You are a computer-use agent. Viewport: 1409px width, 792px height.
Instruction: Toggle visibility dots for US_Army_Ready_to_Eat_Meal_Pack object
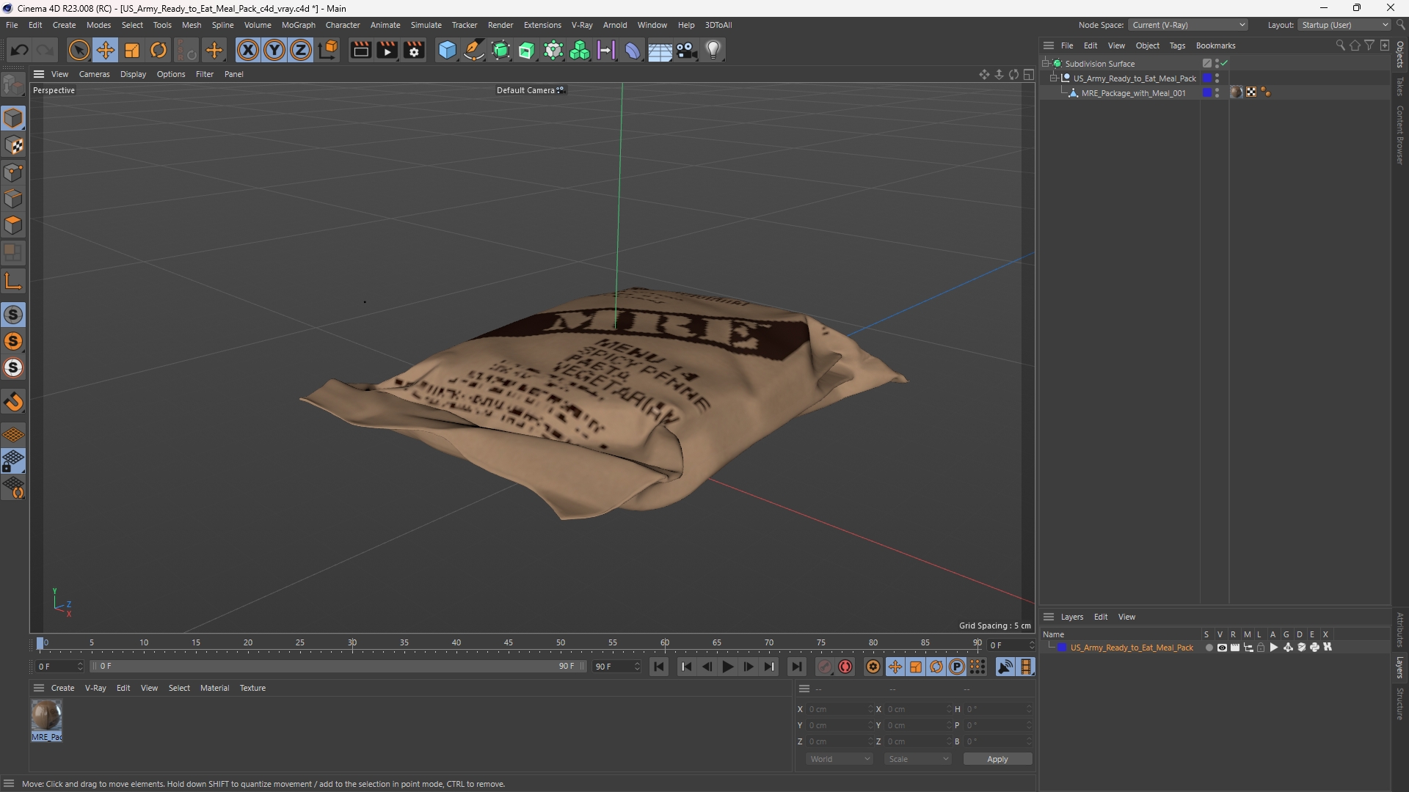[1217, 78]
